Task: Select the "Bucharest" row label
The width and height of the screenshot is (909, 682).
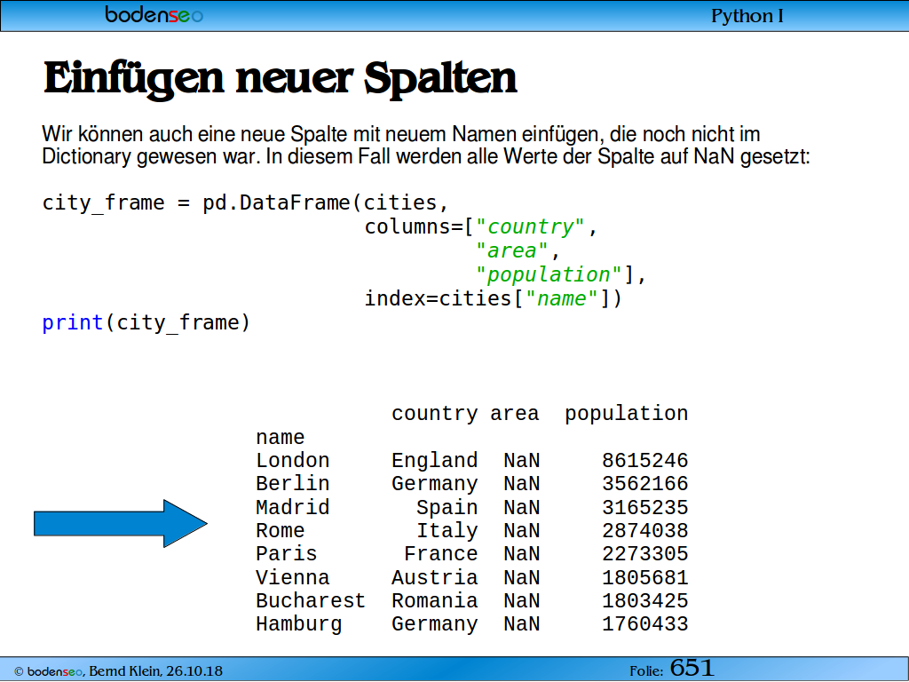Action: pos(311,601)
